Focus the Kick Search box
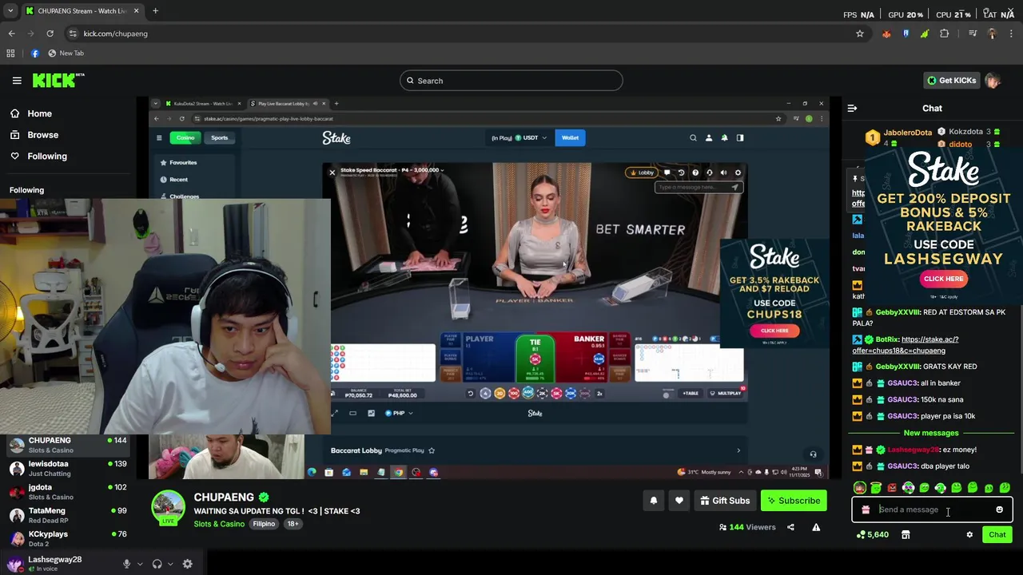 (511, 81)
